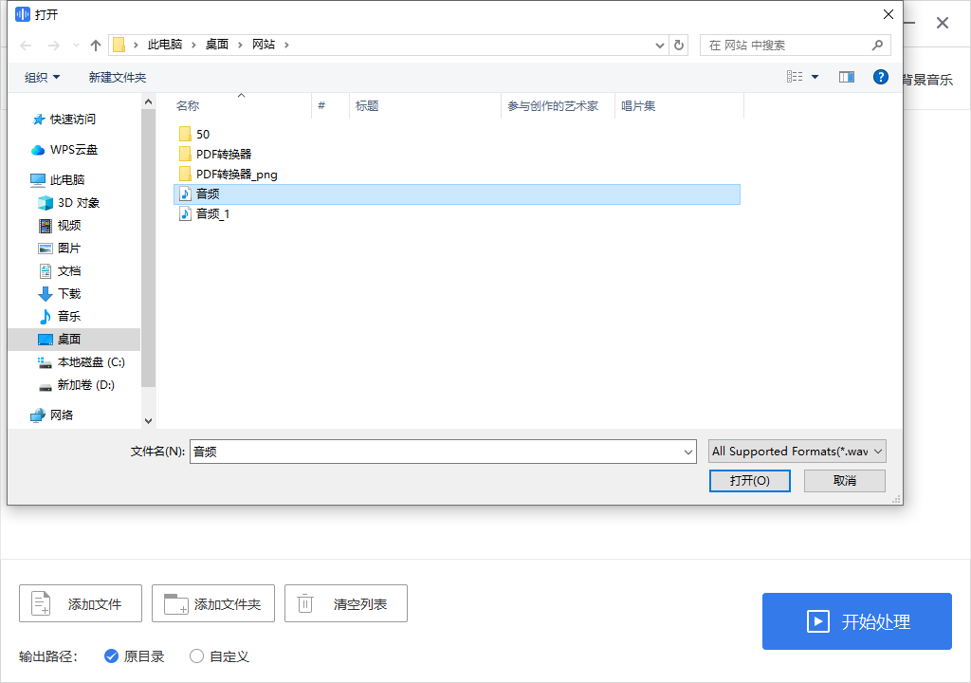Open help with the question mark icon
The width and height of the screenshot is (971, 683).
point(881,77)
